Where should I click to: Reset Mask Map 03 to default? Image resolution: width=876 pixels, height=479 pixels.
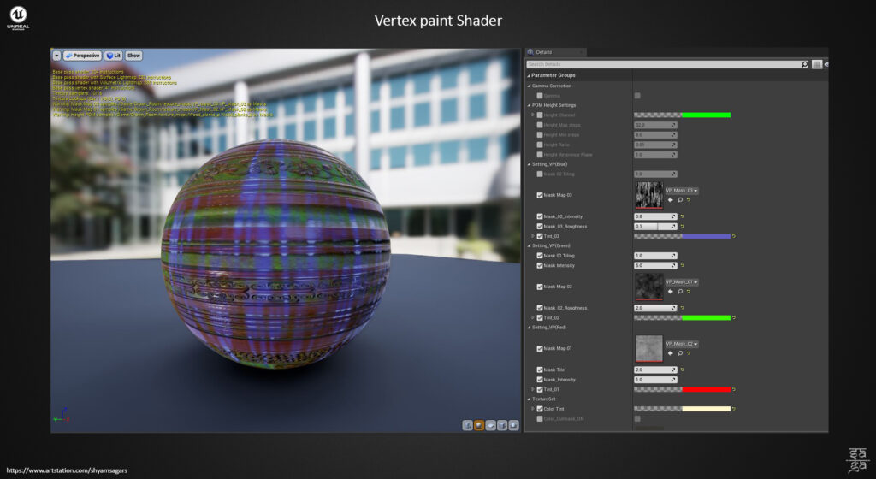689,200
